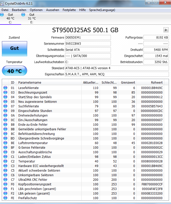The height and width of the screenshot is (204, 171).
Task: Click the next disk arrow button
Action: (166, 30)
